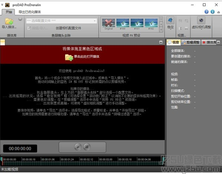This screenshot has width=222, height=174.
Task: Switch to the 信息 panel tab
Action: click(x=174, y=42)
